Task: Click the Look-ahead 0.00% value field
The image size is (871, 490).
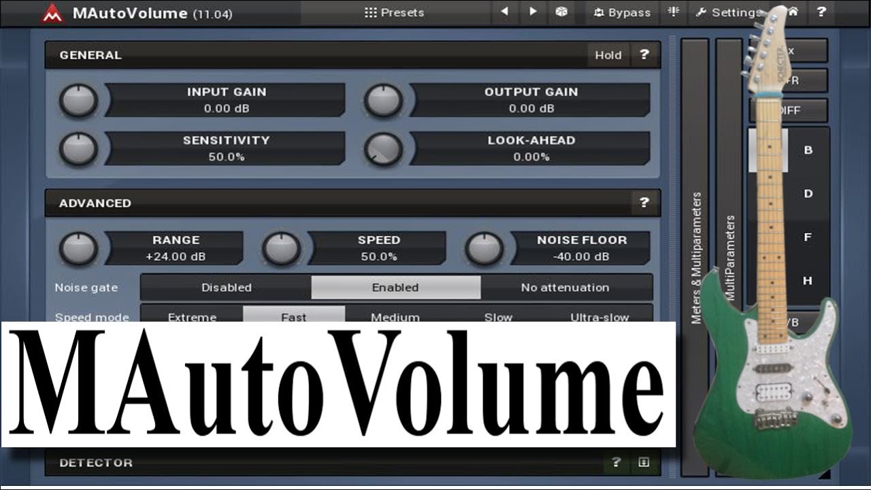Action: 531,157
